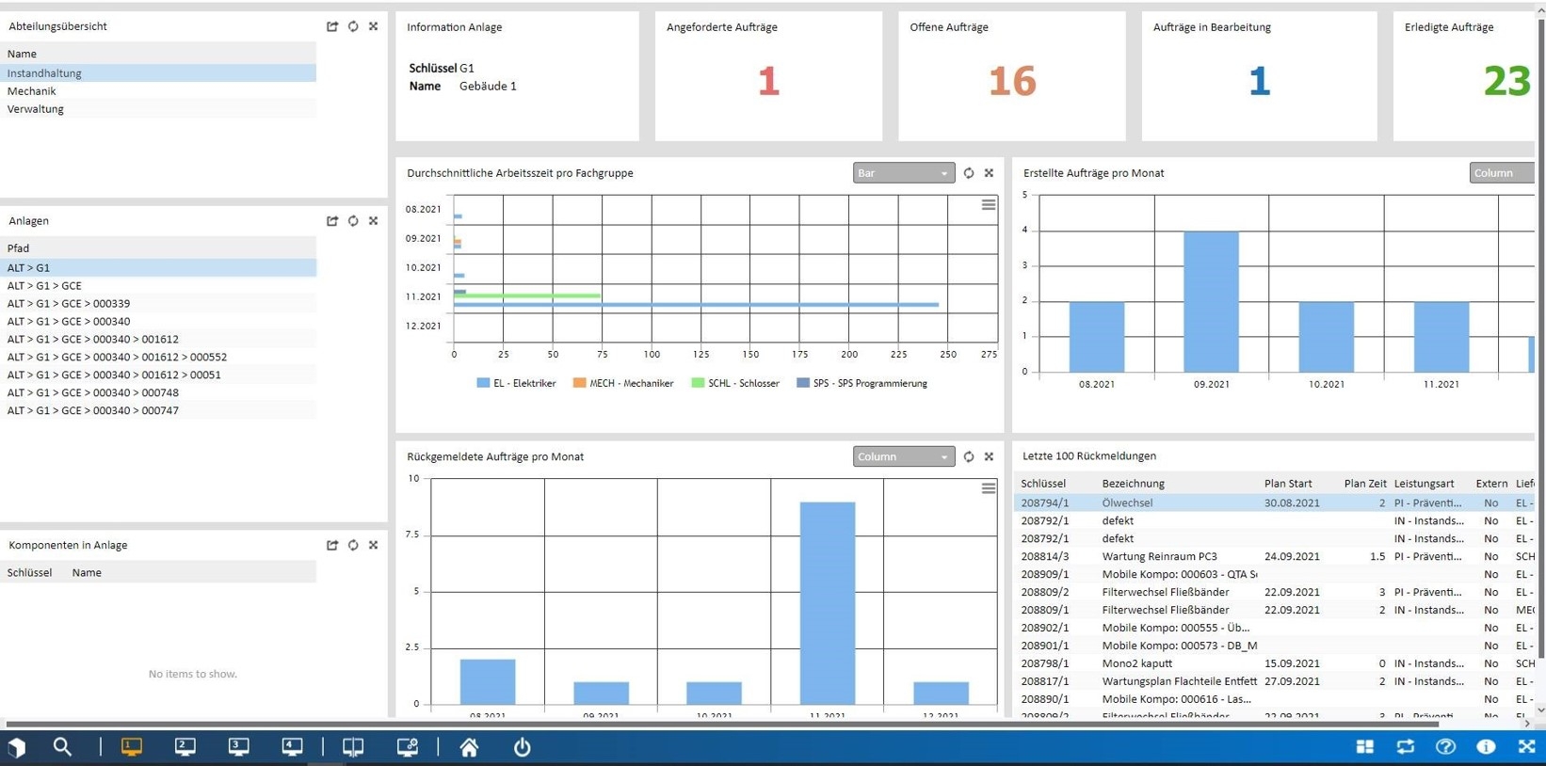Select the Mechanik department row
The height and width of the screenshot is (766, 1546).
pos(158,91)
